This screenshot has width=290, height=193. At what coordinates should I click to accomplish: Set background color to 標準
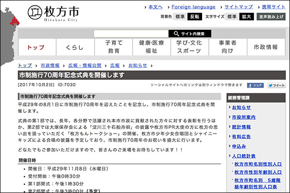coord(180,16)
